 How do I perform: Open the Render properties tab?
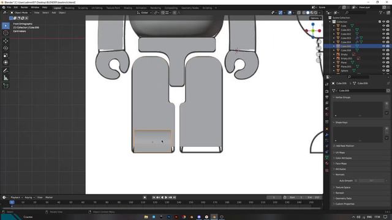click(x=326, y=91)
